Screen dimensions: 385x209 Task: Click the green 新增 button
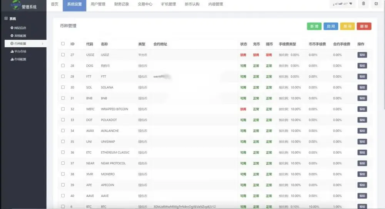314,26
